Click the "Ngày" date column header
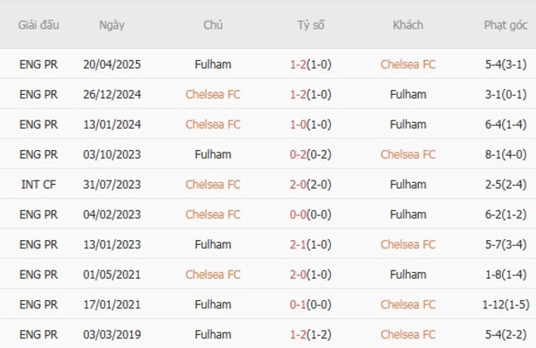This screenshot has width=536, height=348. click(112, 25)
